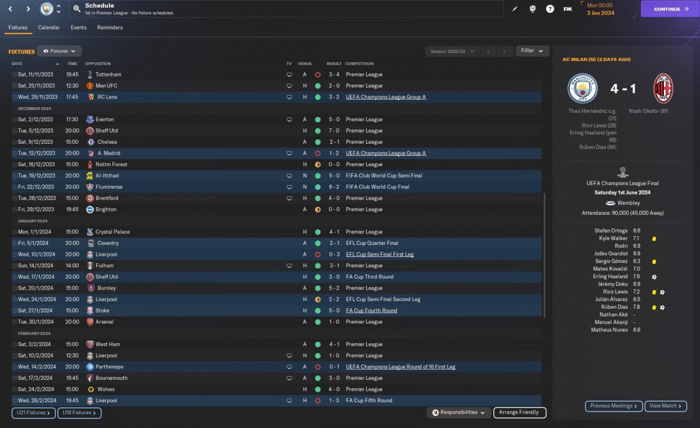Open the Season 2023/24 dropdown
700x428 pixels.
pyautogui.click(x=452, y=51)
